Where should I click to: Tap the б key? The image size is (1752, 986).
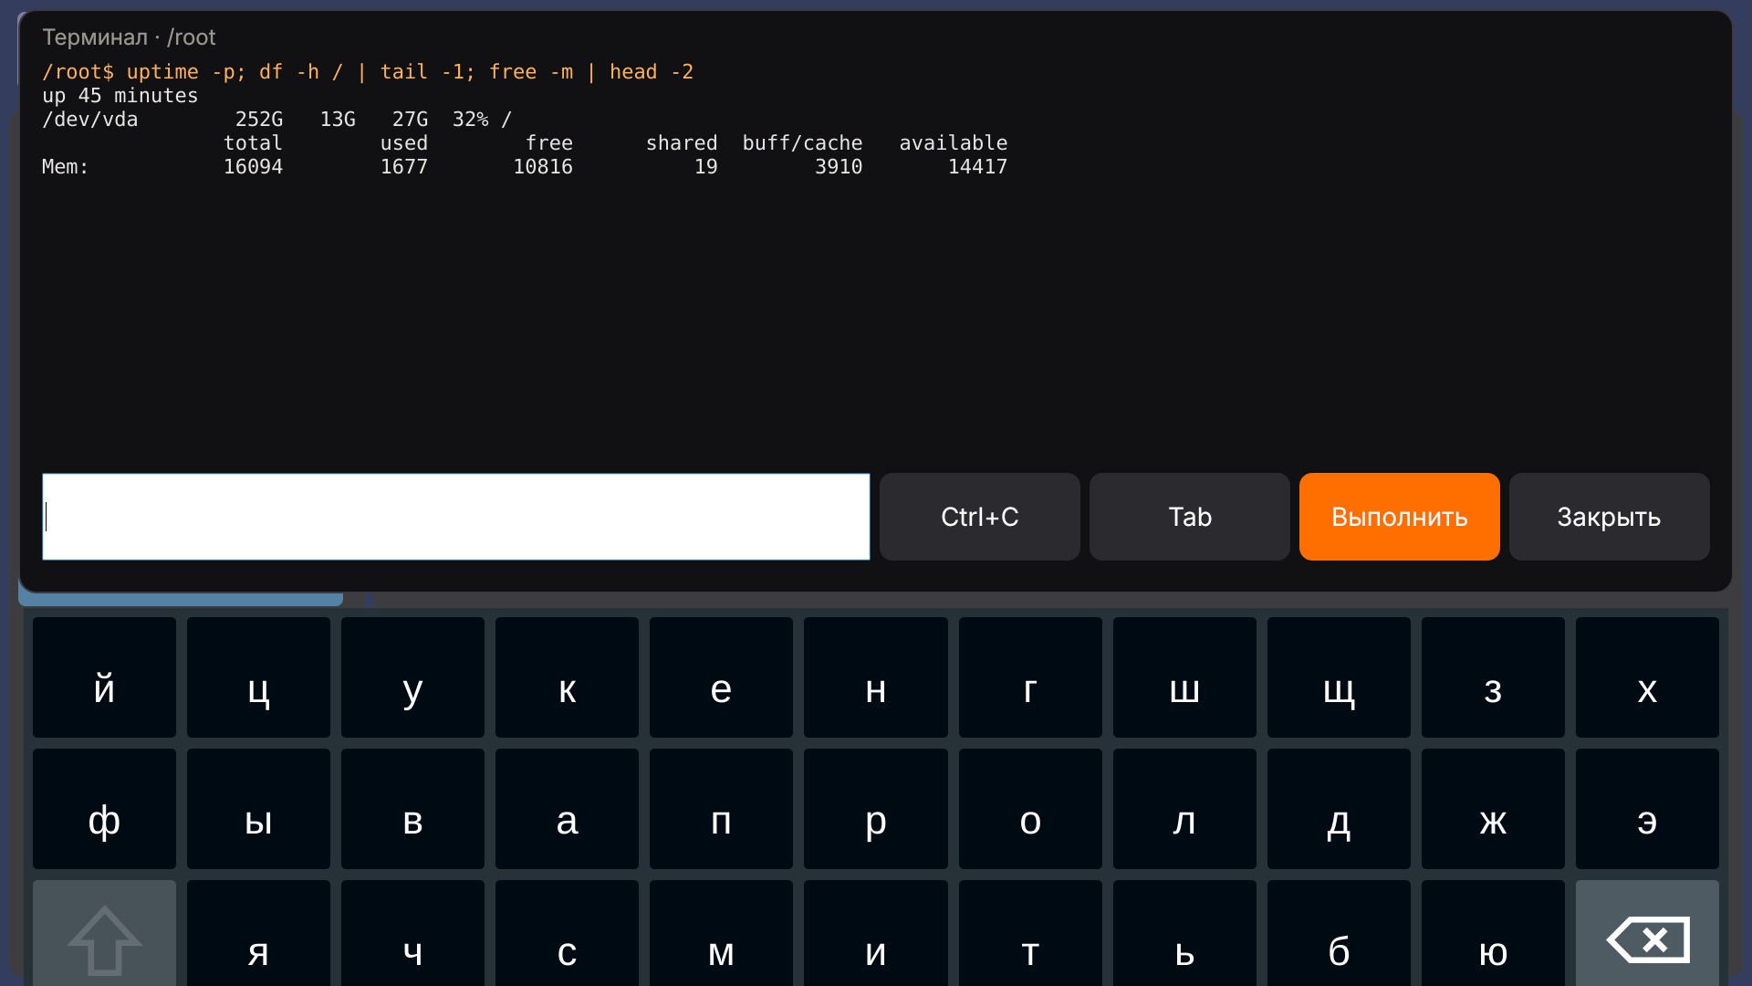[x=1339, y=935]
